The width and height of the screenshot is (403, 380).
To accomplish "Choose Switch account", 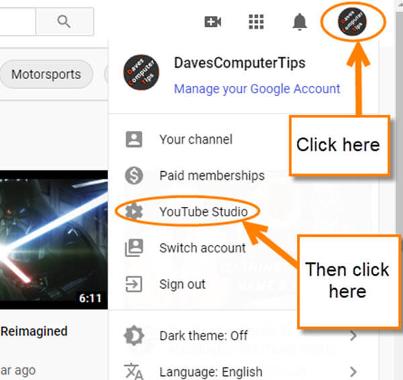I will 202,248.
